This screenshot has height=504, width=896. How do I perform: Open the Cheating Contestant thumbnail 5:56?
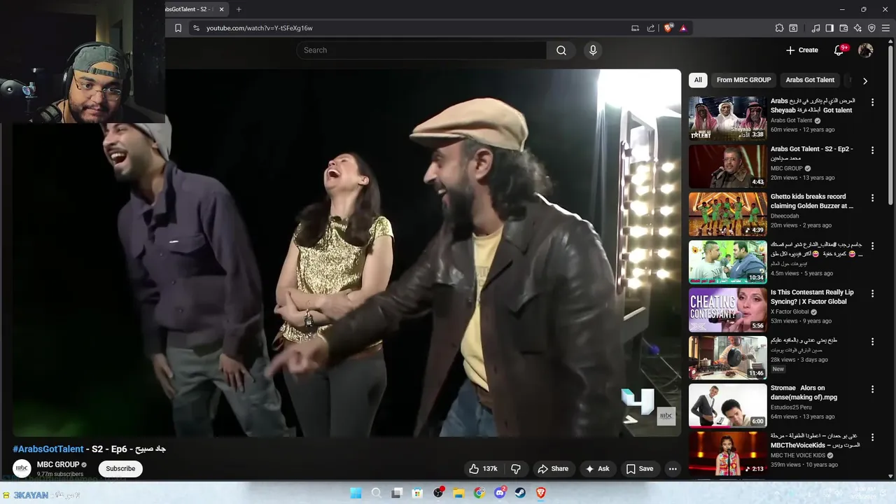click(728, 310)
